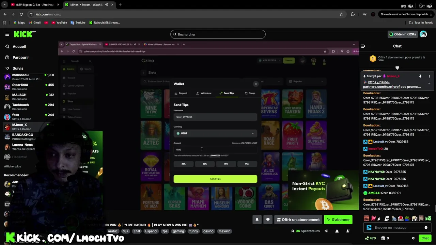Image resolution: width=436 pixels, height=245 pixels.
Task: Click MJnon_X name in pinned message
Action: tap(393, 76)
